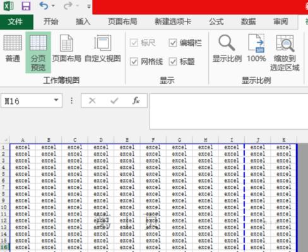Open the undo history dropdown arrow

pos(53,6)
